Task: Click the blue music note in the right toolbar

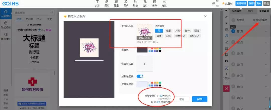Action: (226, 36)
